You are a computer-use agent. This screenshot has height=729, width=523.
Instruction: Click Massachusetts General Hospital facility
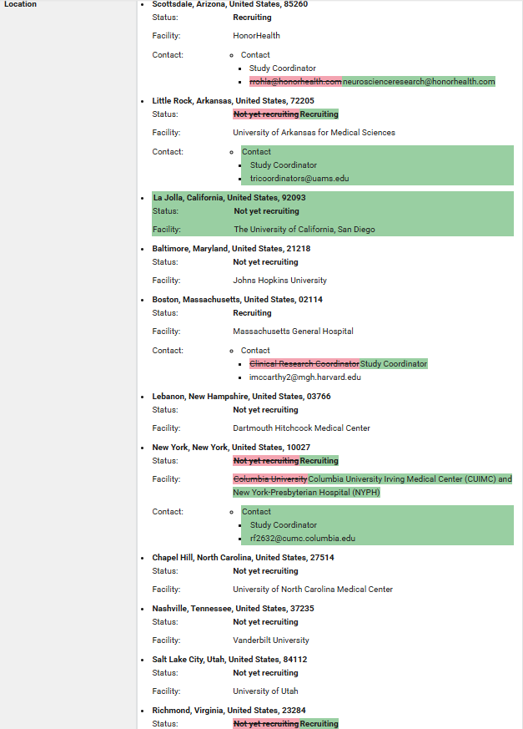293,332
